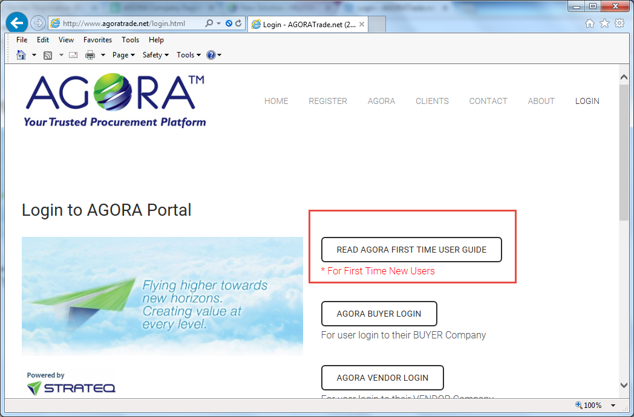634x417 pixels.
Task: Select the Login - AGORATrade.net browser tab
Action: 308,24
